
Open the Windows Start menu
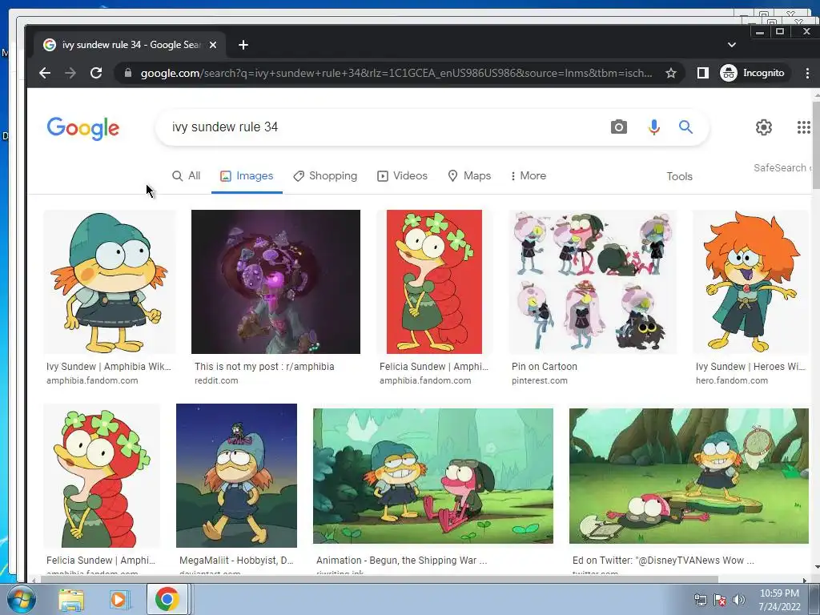pos(21,599)
